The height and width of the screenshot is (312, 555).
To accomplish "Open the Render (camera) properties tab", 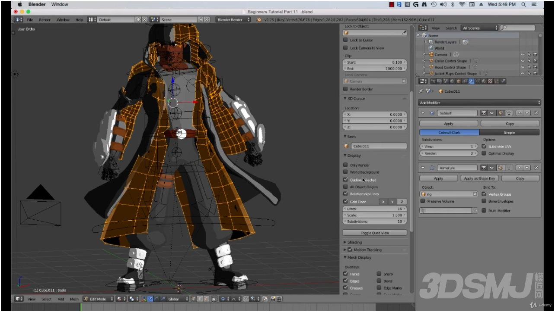I will [x=434, y=81].
